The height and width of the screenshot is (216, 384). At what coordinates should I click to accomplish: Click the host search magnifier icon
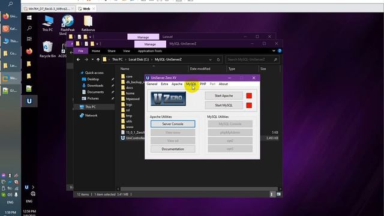point(11,4)
